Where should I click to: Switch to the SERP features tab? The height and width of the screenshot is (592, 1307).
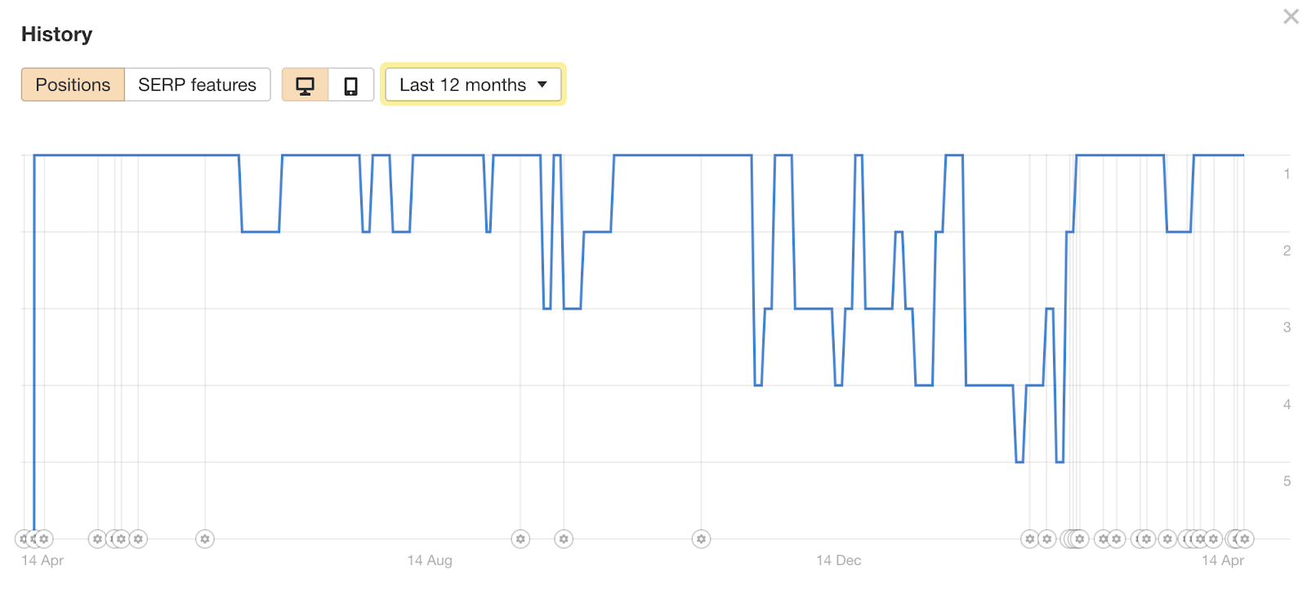coord(197,84)
